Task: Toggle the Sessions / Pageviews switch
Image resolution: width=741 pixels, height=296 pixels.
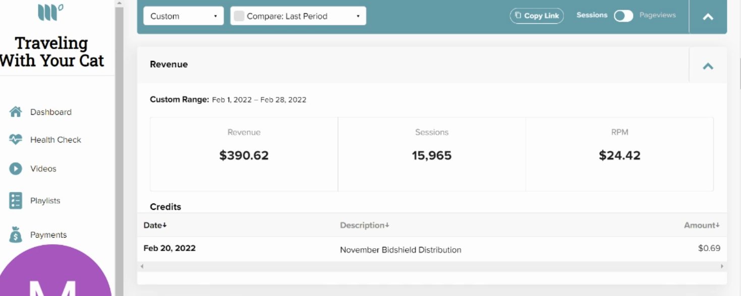Action: (623, 16)
